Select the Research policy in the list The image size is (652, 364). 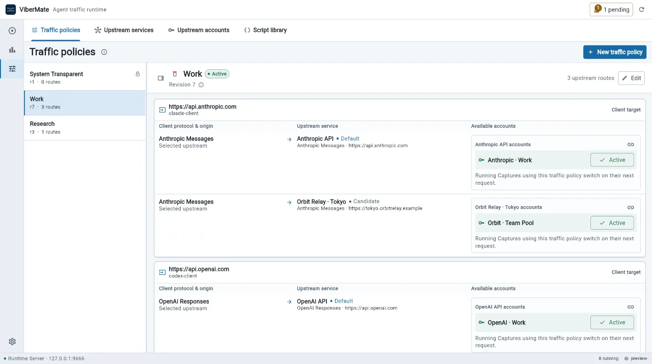85,128
